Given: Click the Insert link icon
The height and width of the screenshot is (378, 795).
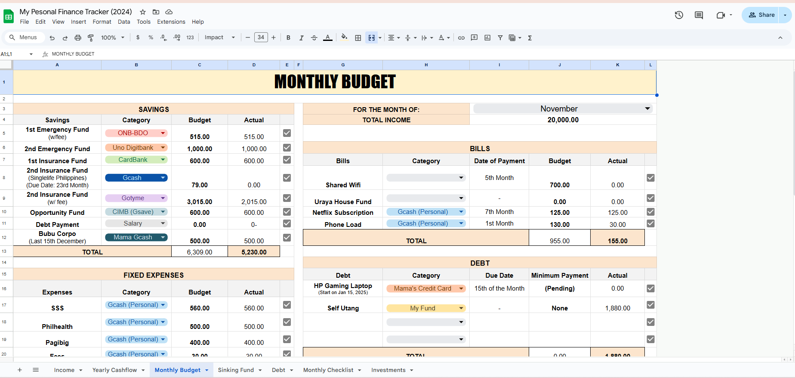Looking at the screenshot, I should [x=461, y=38].
